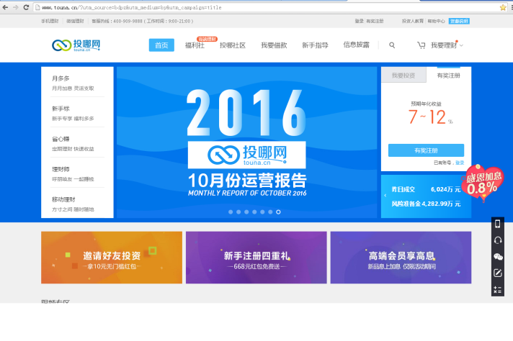The width and height of the screenshot is (513, 341).
Task: Open the mobile phone icon in side toolbar
Action: 498,224
